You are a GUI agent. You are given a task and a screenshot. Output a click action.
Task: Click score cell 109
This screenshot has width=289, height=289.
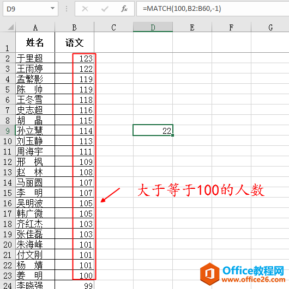(74, 162)
